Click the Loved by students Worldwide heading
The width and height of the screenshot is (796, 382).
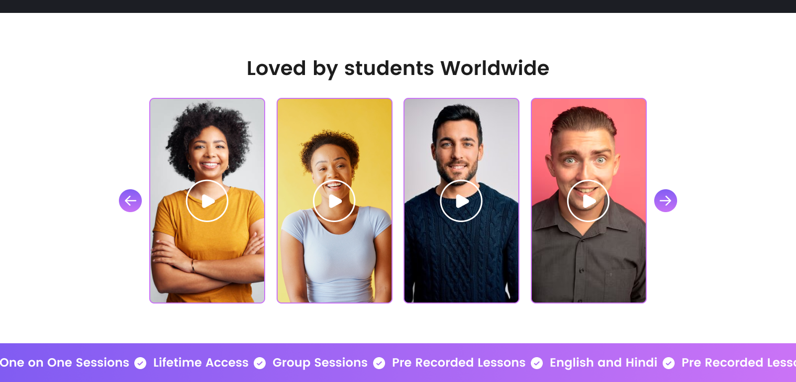398,69
